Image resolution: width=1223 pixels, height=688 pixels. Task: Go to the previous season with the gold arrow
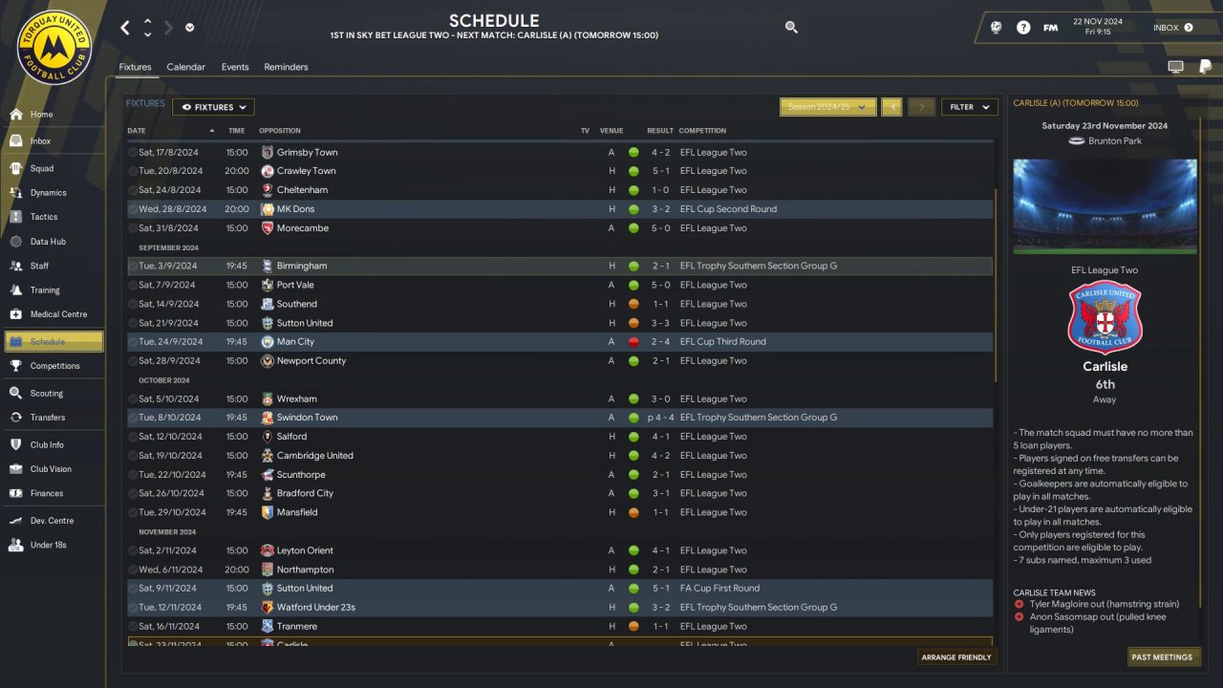891,107
